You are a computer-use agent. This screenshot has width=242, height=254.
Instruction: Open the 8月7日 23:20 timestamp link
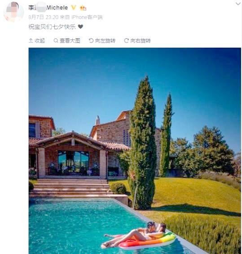click(x=43, y=17)
